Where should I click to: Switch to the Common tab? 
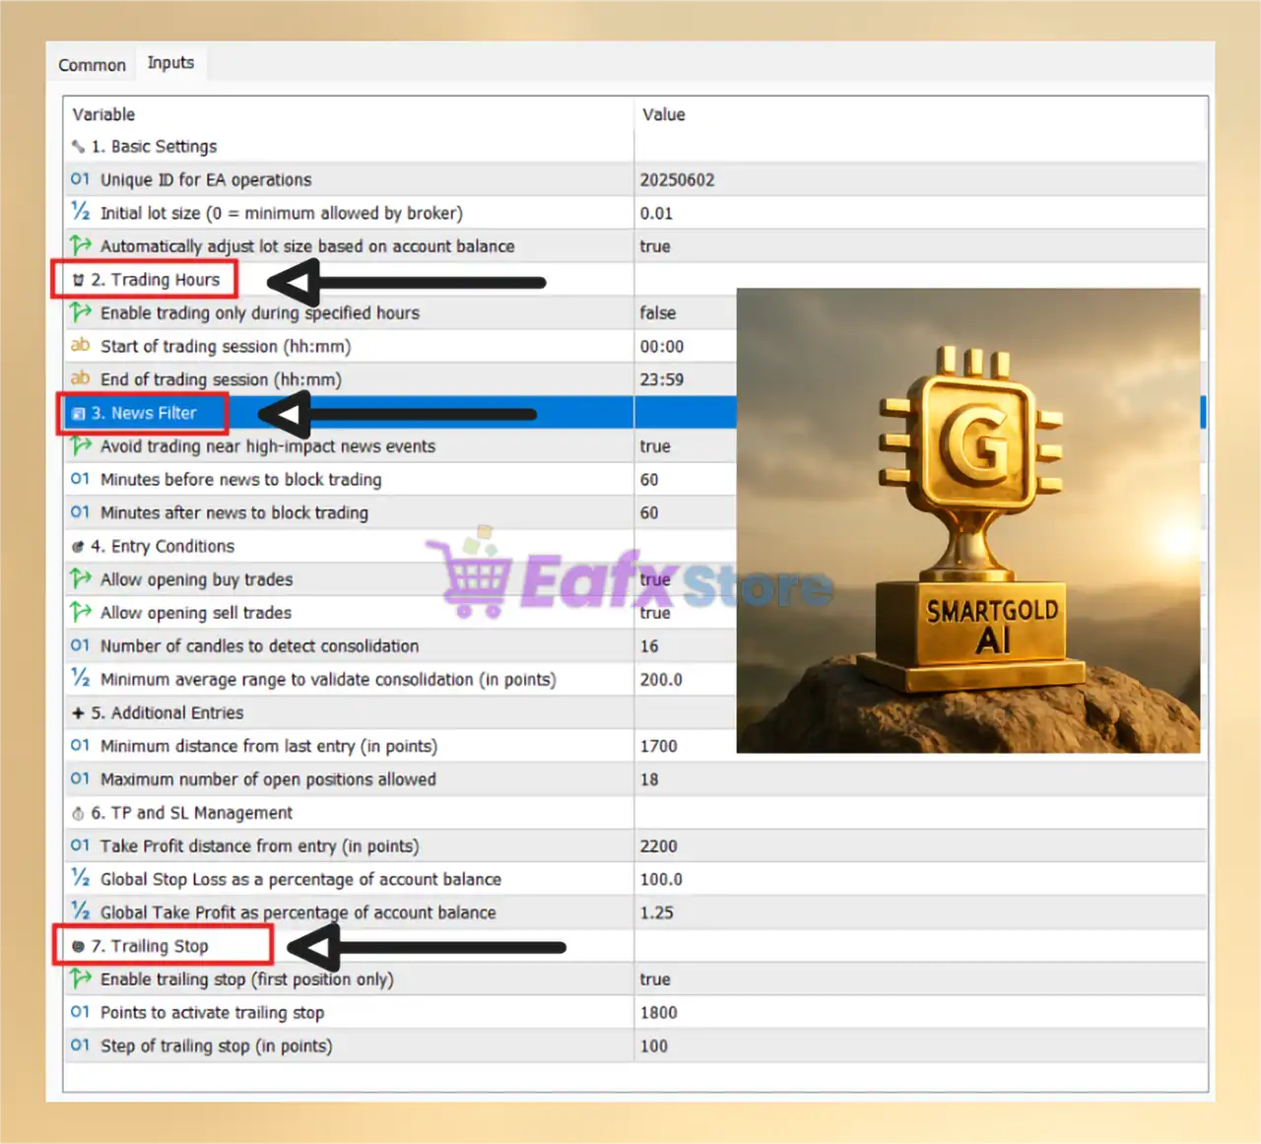[92, 65]
